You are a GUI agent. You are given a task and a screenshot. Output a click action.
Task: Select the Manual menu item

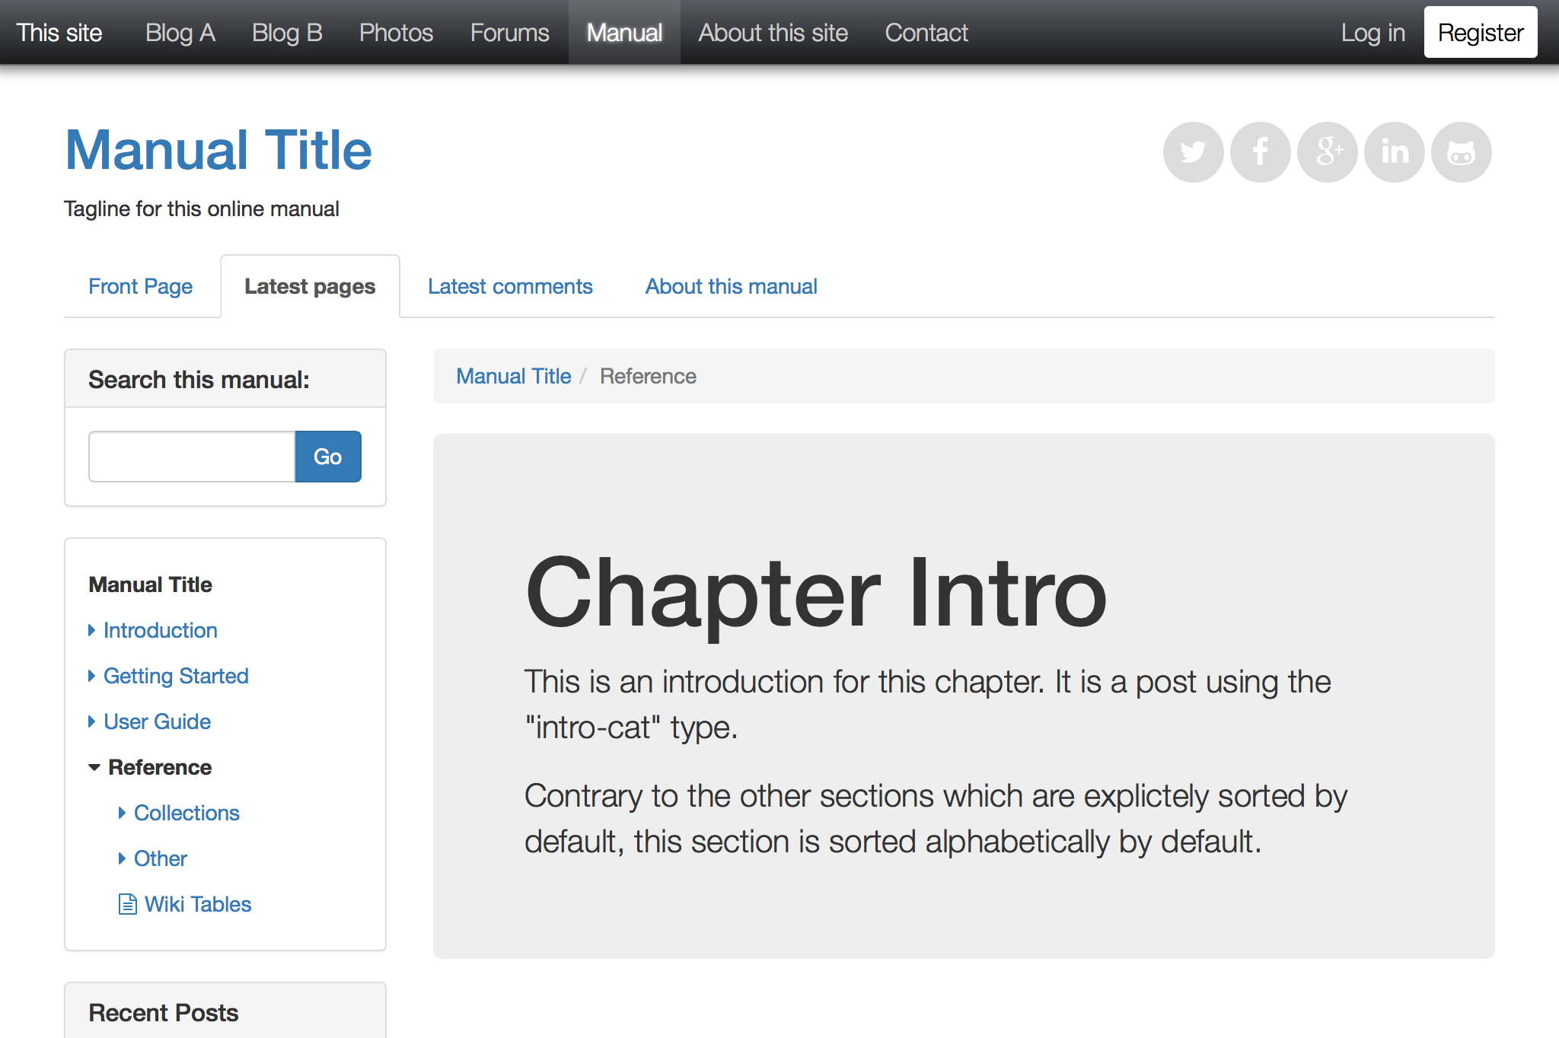pos(624,33)
